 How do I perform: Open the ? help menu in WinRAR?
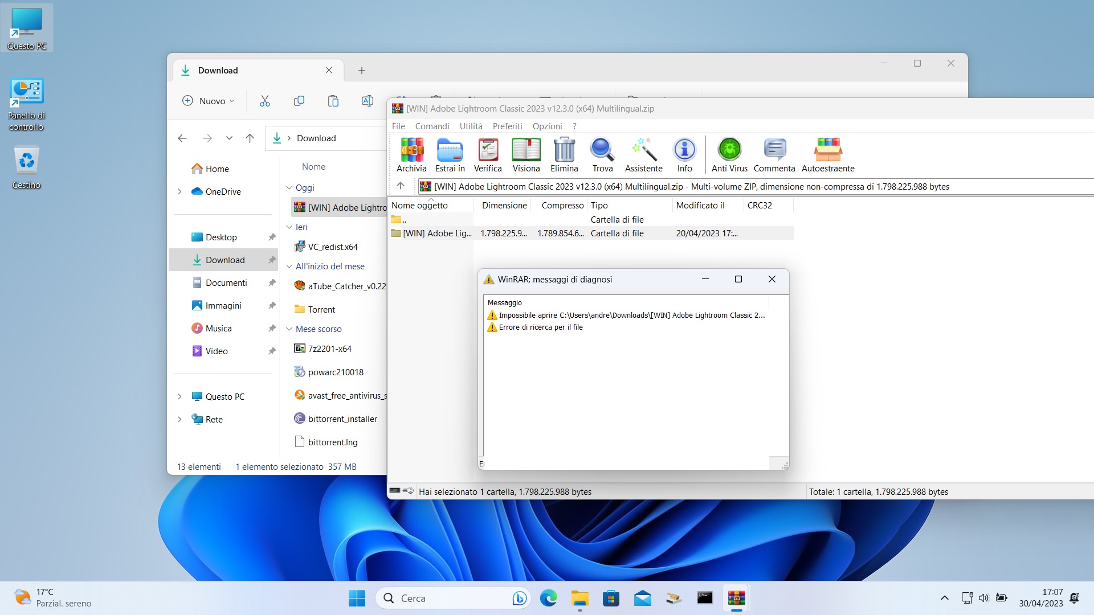tap(574, 126)
